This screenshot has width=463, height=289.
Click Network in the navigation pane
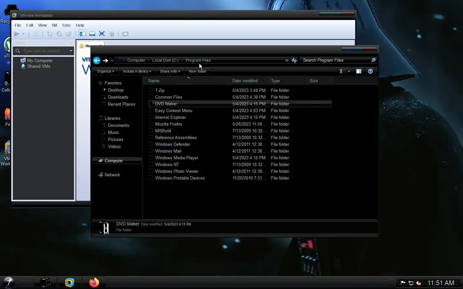click(x=112, y=175)
